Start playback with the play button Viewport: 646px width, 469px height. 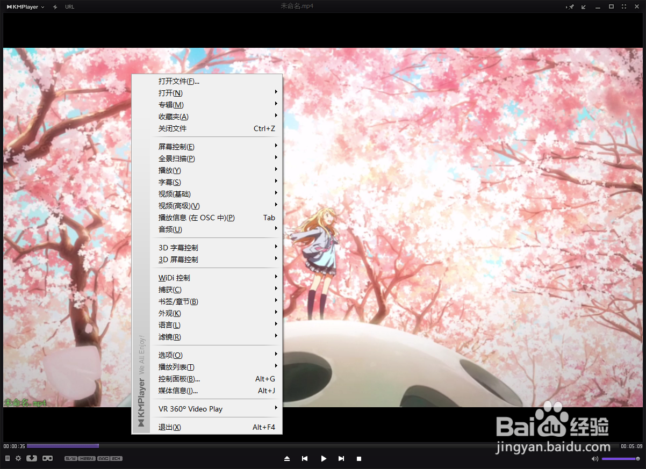click(x=324, y=459)
